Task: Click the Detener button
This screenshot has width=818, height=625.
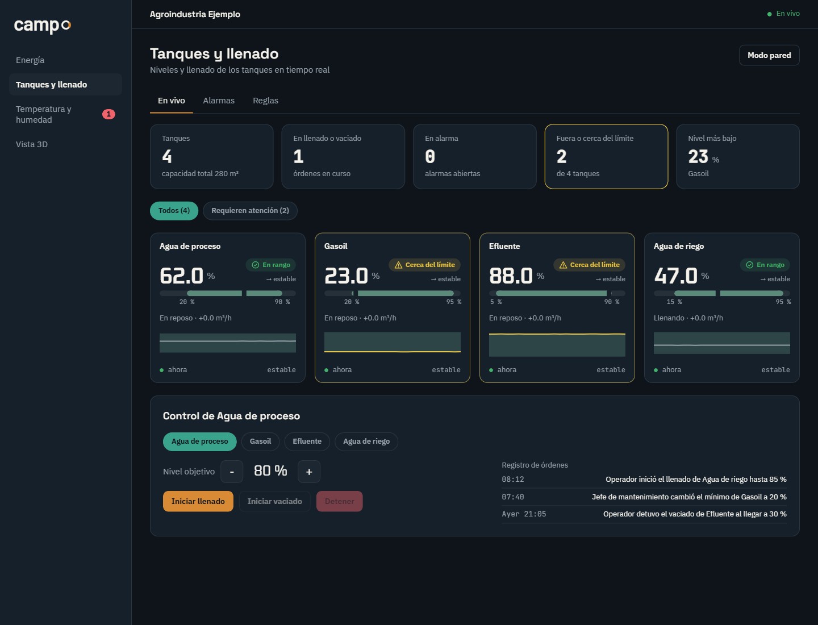Action: 340,501
